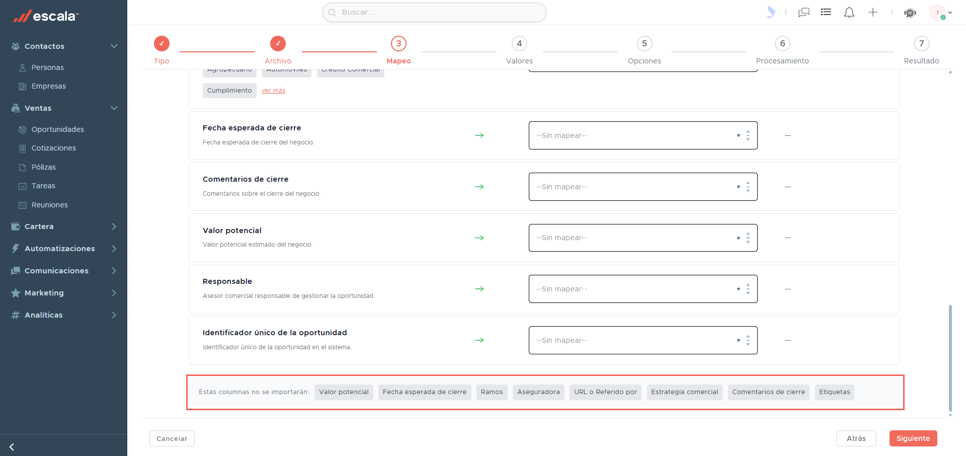Click the Pólizas file icon
The image size is (966, 456).
22,167
